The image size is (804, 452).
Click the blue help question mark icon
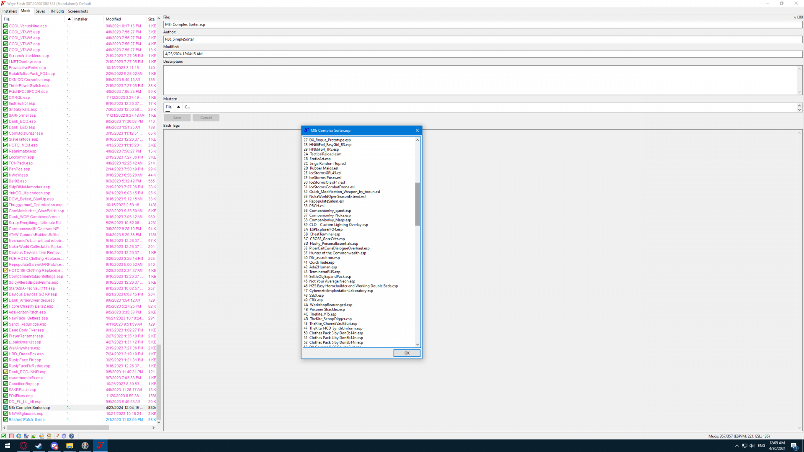[x=72, y=436]
